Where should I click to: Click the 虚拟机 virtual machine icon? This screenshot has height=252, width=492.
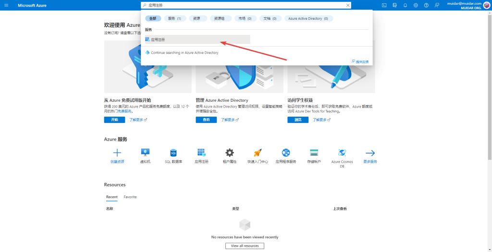tap(145, 153)
